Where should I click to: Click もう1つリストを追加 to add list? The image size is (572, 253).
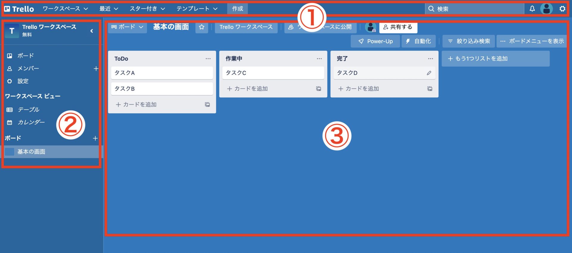coord(496,59)
